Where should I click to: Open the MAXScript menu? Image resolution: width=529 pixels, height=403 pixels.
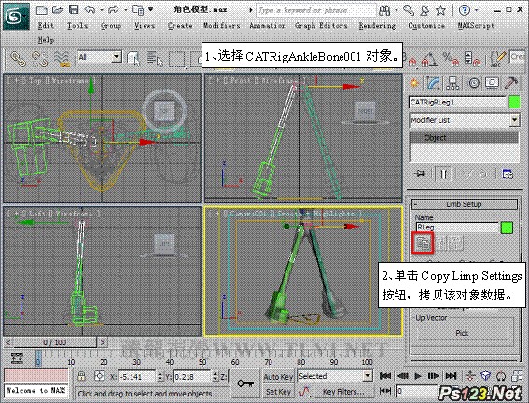click(x=476, y=25)
